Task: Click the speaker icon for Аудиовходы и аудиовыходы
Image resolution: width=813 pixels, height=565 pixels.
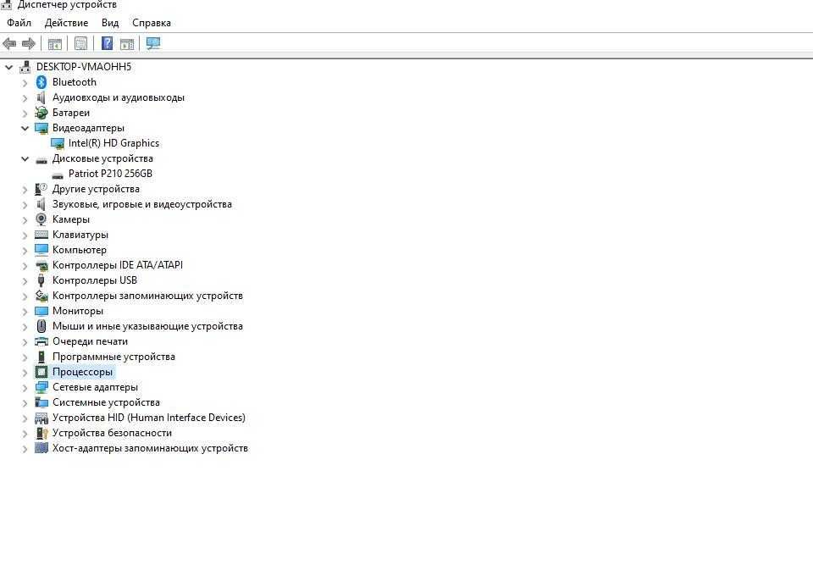Action: coord(41,97)
